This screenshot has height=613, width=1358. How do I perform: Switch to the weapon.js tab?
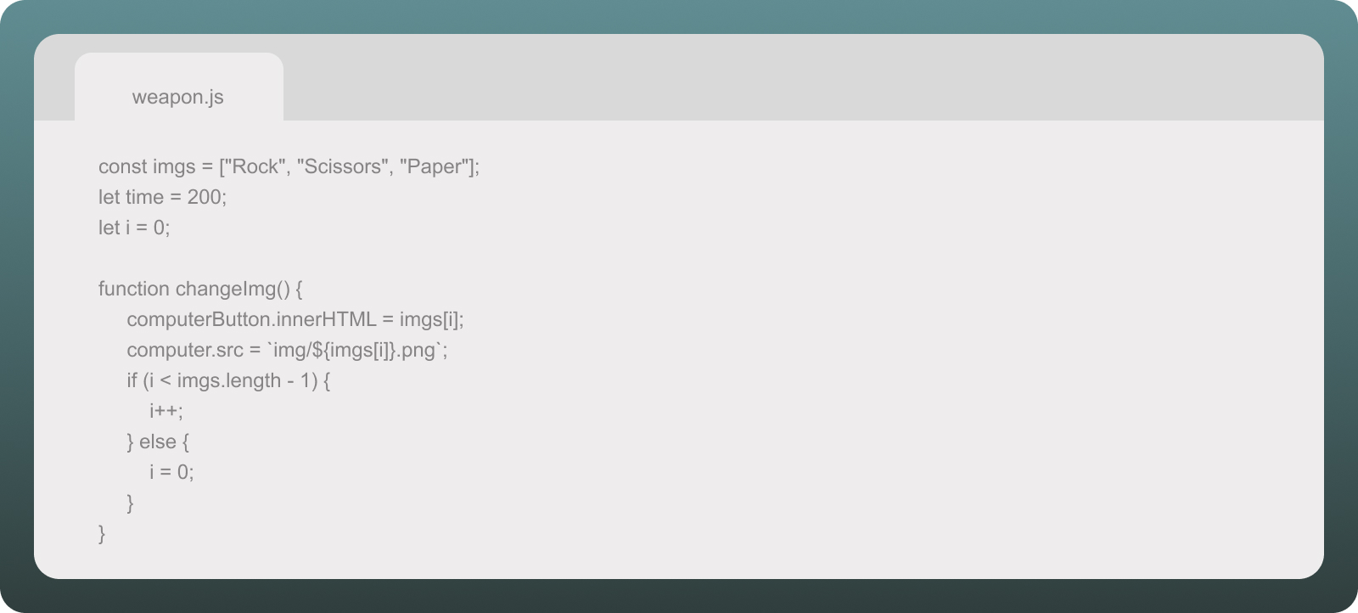pos(178,97)
